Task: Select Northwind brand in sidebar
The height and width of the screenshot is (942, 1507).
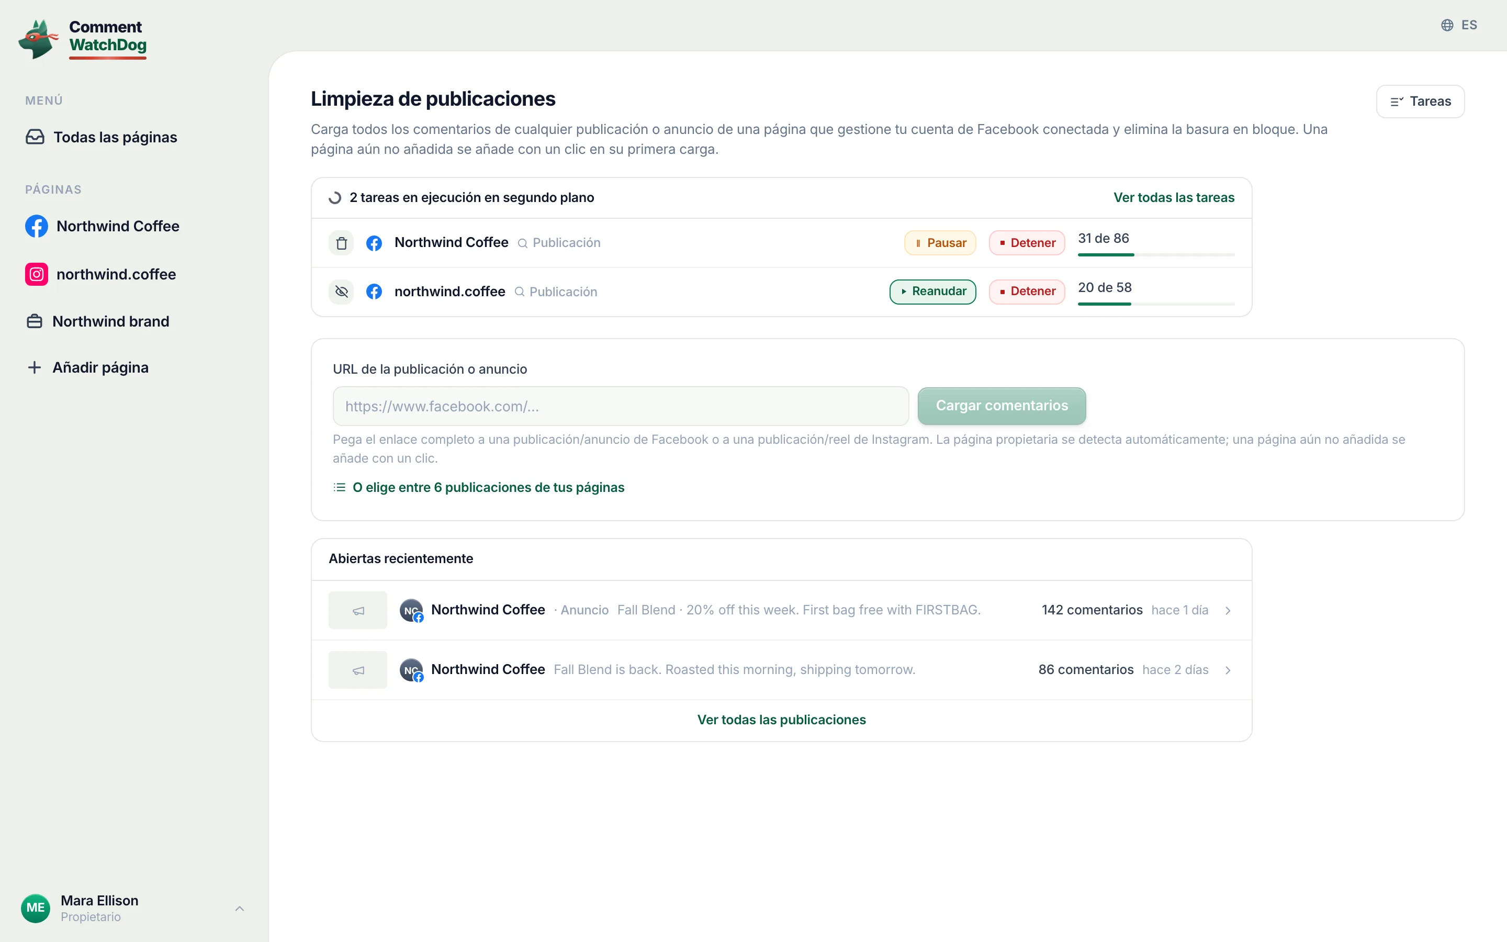Action: pos(98,321)
